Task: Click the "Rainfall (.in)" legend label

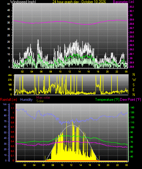Action: click(x=9, y=100)
